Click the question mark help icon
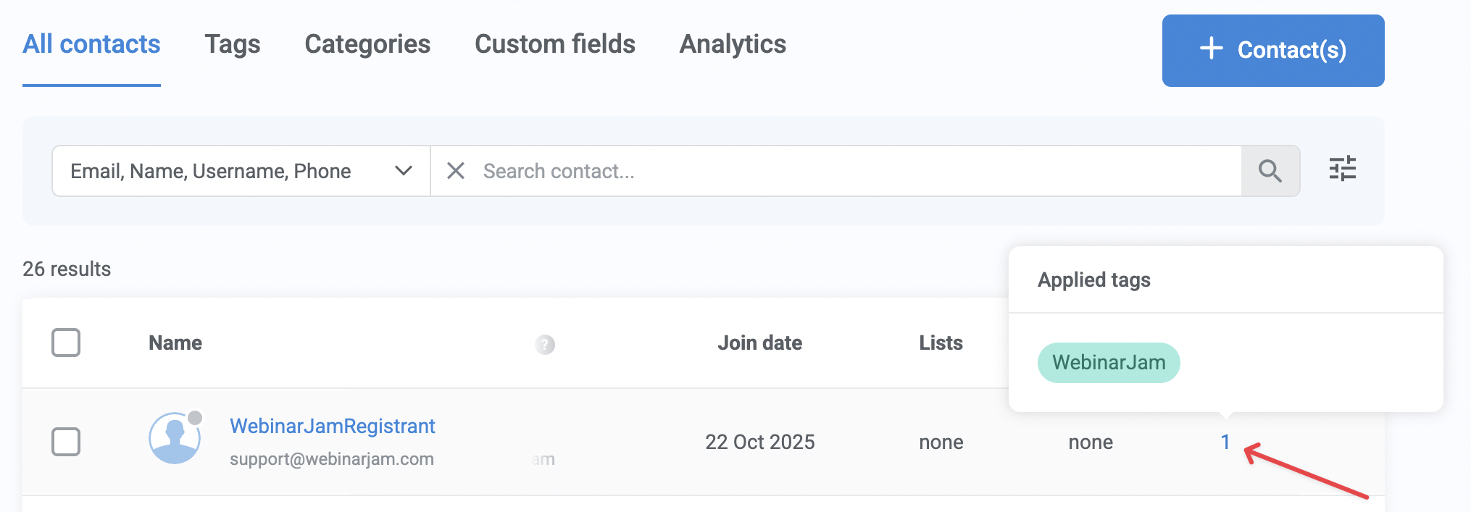 coord(545,345)
